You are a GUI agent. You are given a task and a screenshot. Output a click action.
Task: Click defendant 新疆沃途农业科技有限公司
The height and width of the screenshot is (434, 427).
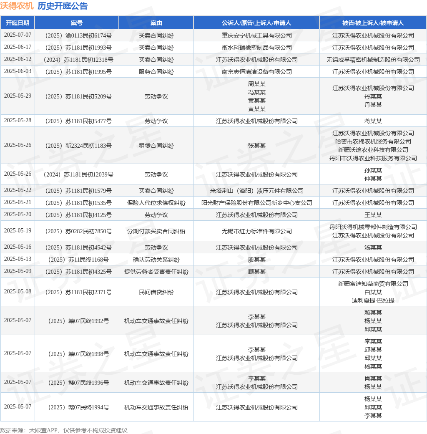click(373, 150)
